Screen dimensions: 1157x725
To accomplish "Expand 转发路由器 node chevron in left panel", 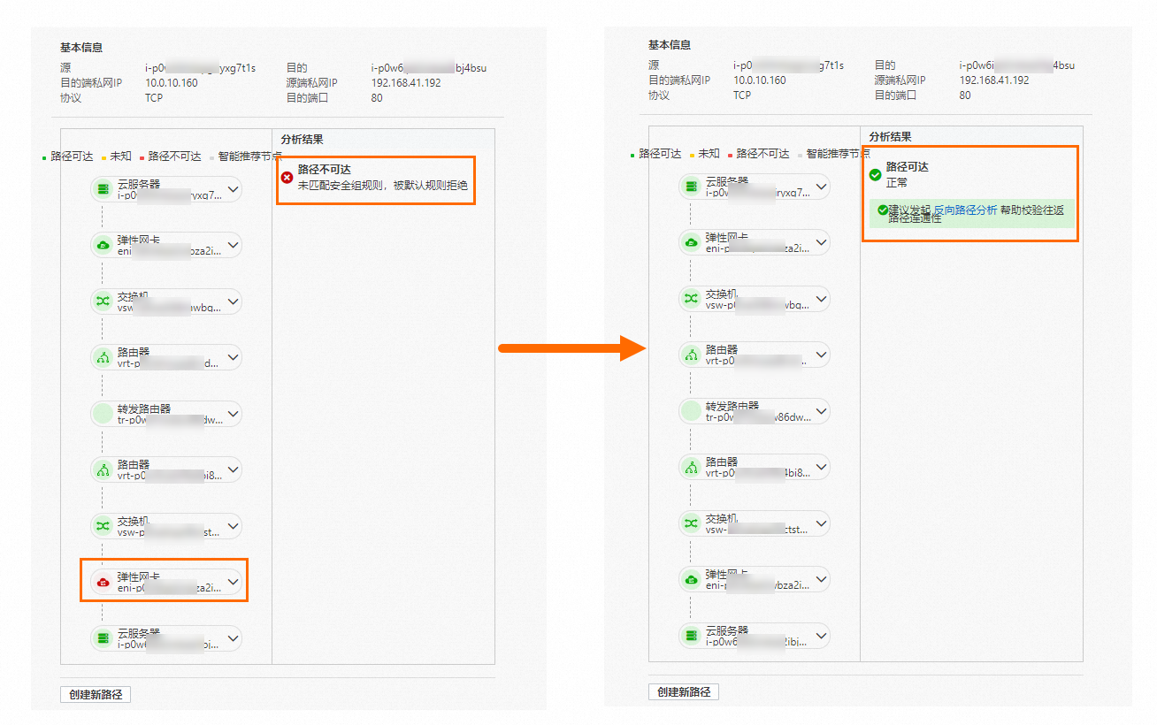I will tap(234, 414).
